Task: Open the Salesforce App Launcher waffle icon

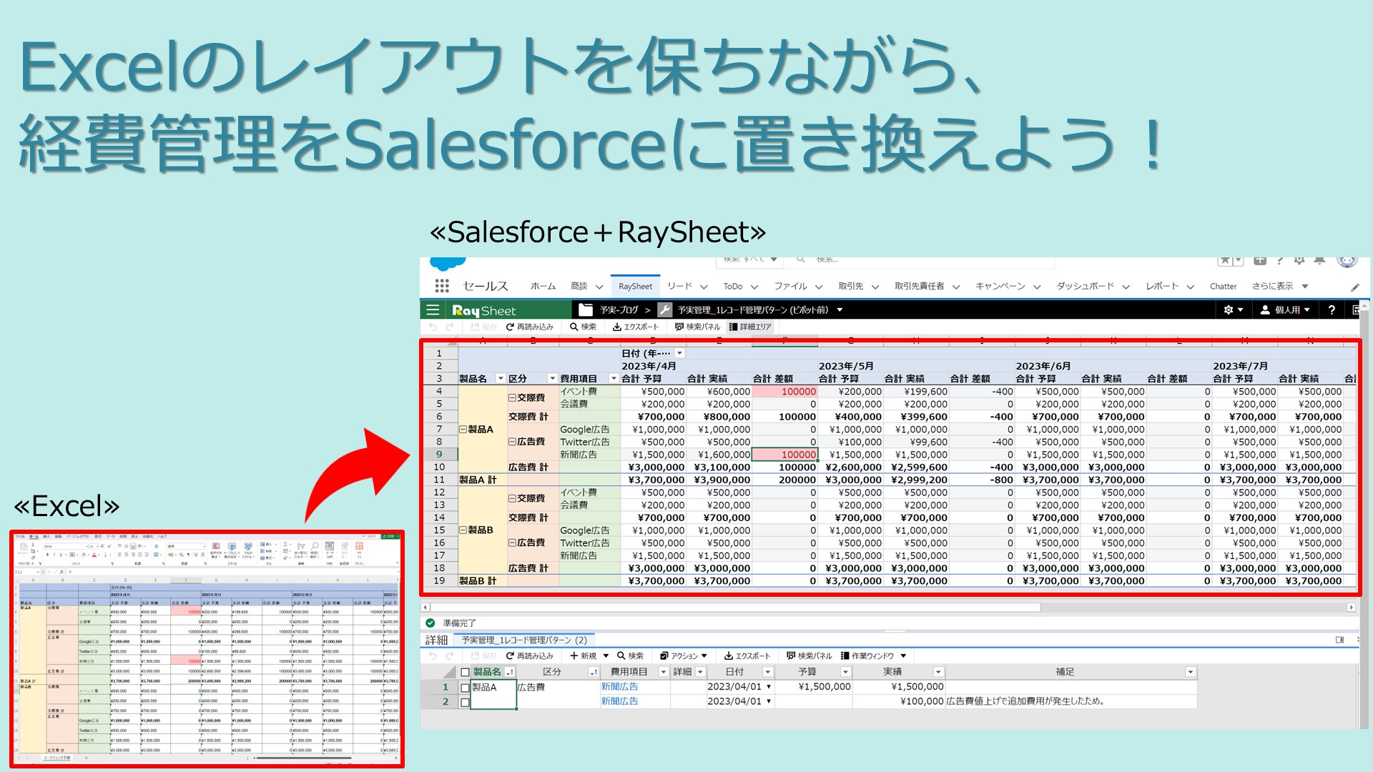Action: click(x=442, y=286)
